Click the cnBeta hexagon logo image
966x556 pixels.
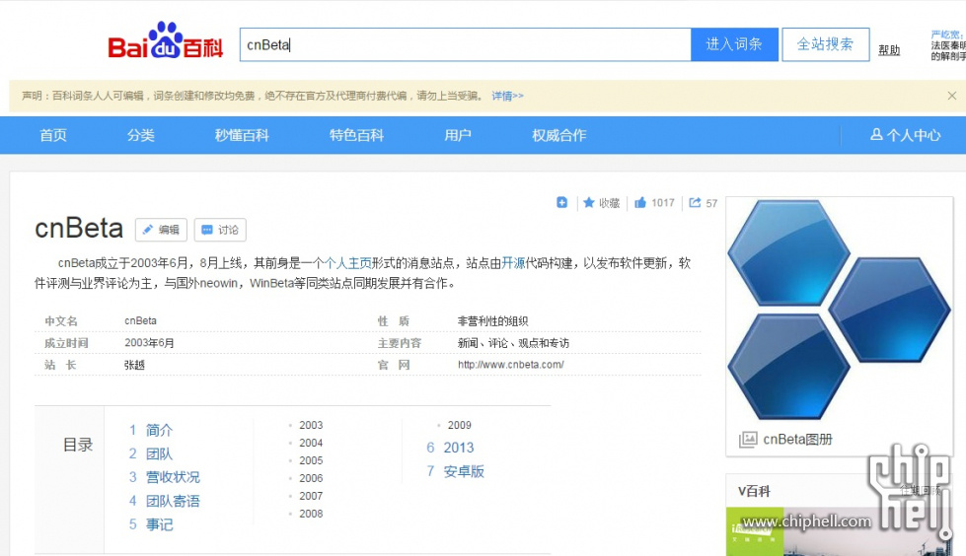coord(839,310)
